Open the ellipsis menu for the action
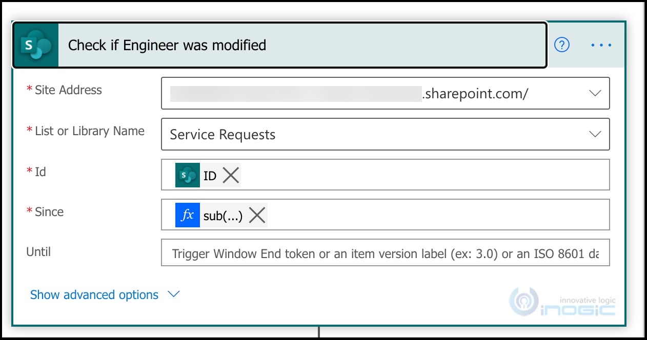 (x=601, y=45)
